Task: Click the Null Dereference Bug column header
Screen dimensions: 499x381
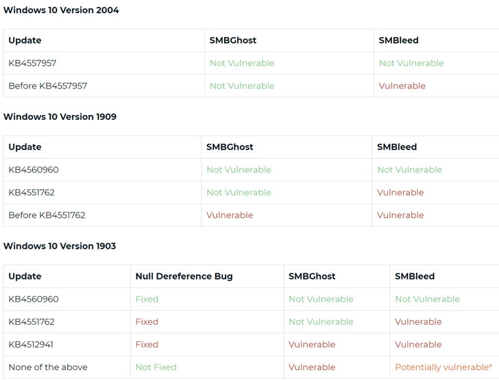Action: point(184,276)
